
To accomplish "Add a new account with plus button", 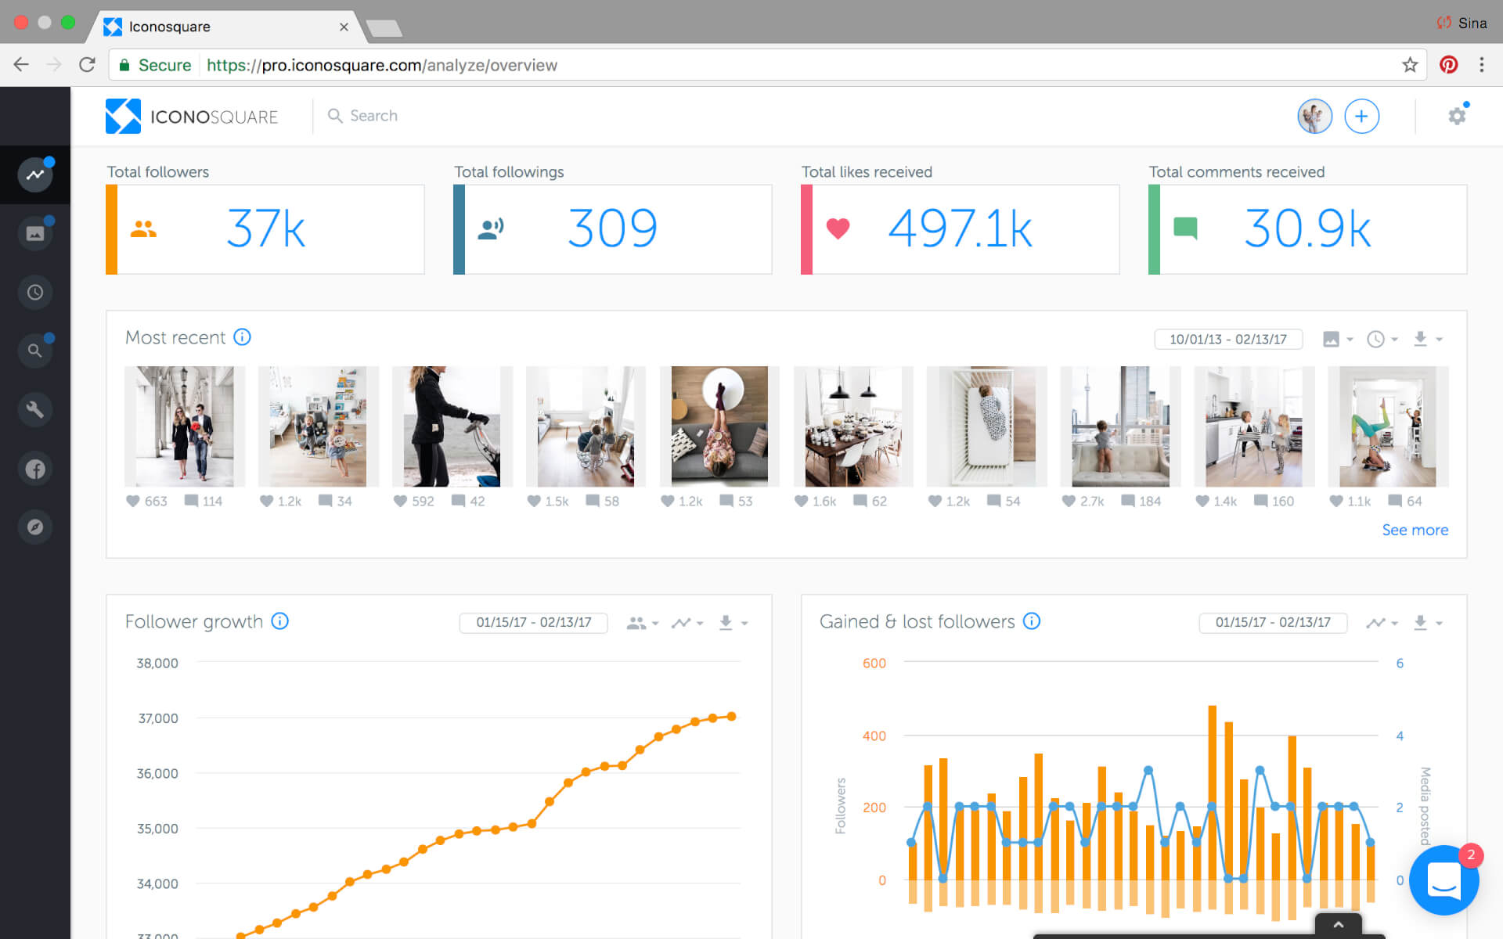I will [1361, 117].
